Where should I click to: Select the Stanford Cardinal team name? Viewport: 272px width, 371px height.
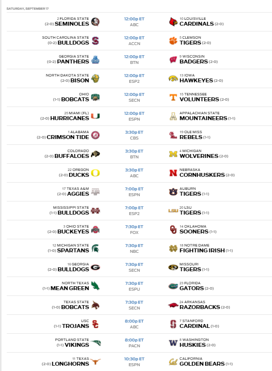pyautogui.click(x=195, y=326)
